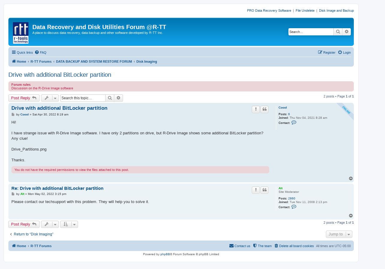Click Delete all board cookies
The width and height of the screenshot is (385, 269).
pos(294,246)
